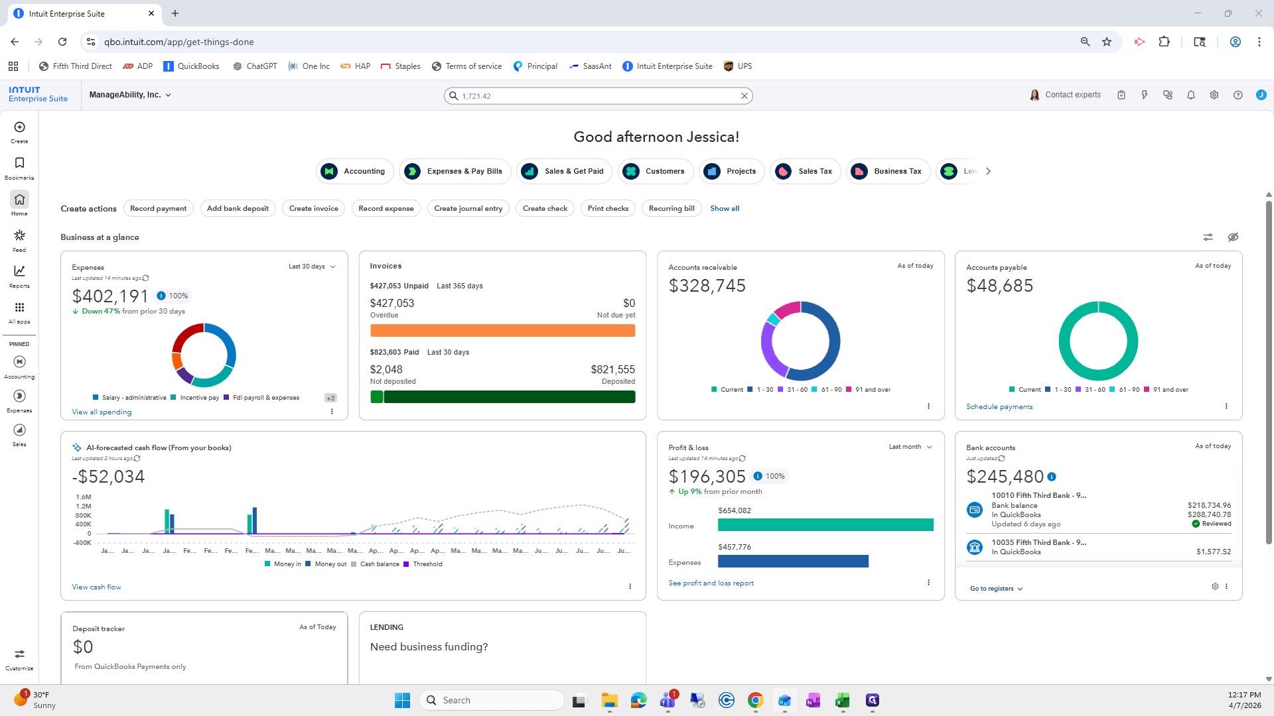
Task: Open Excel from Windows taskbar
Action: (x=843, y=700)
